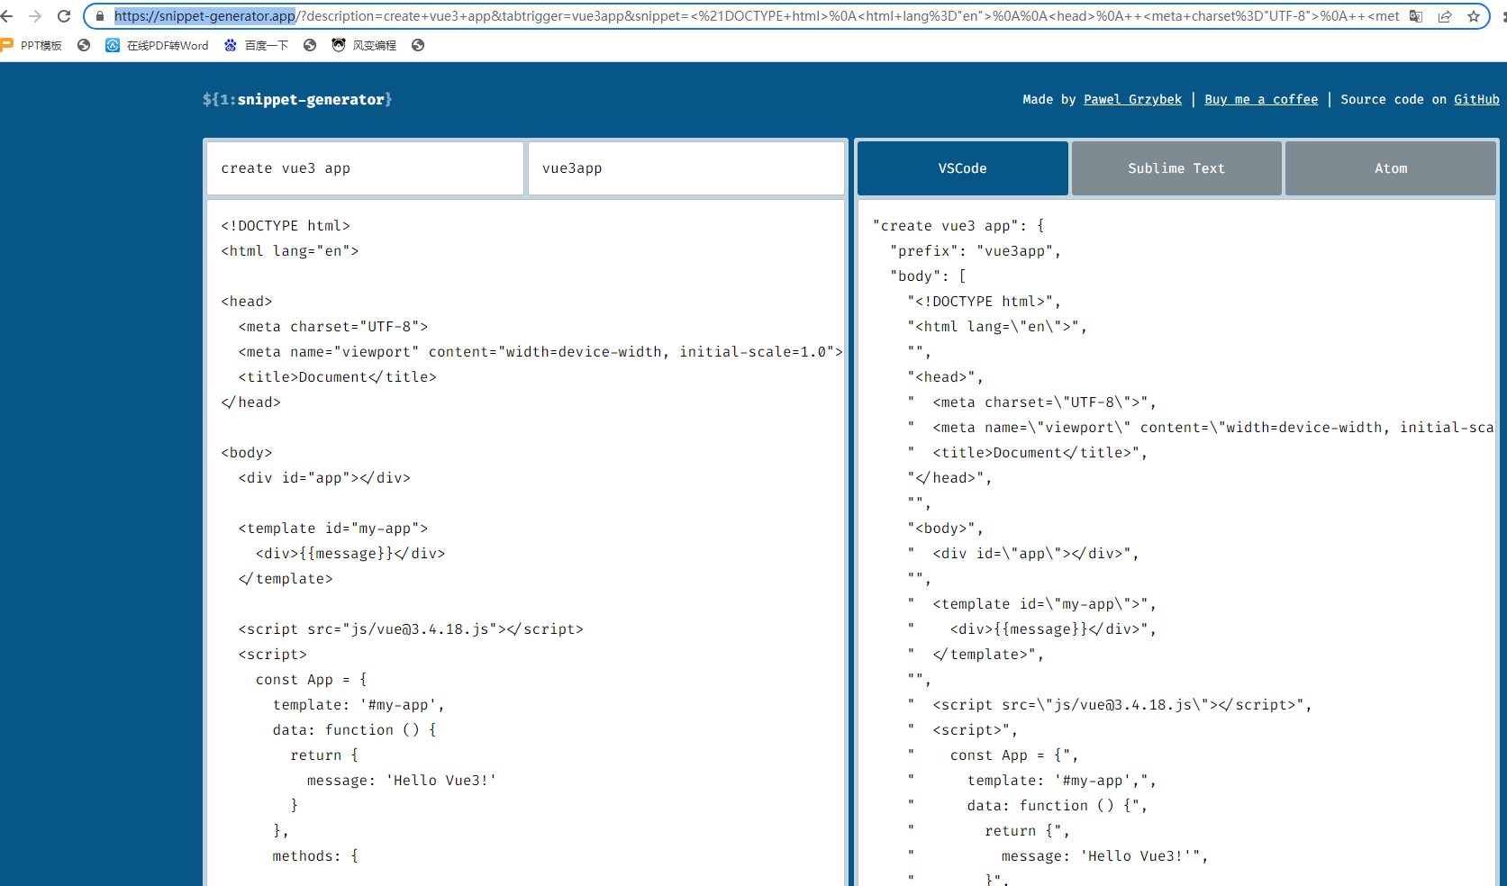Open the globe bookmark after 风变编程

pyautogui.click(x=418, y=45)
